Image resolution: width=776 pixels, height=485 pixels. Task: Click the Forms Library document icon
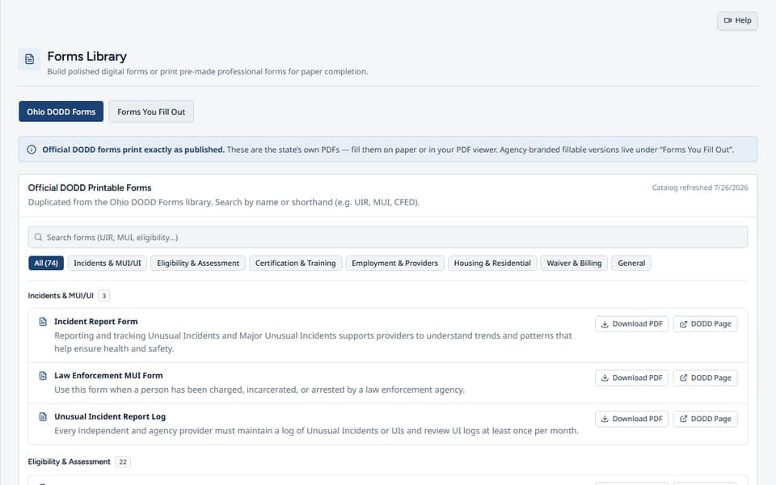(x=29, y=59)
